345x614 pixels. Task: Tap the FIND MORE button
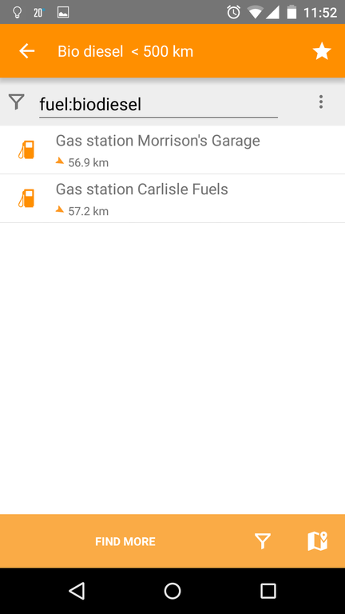coord(125,541)
